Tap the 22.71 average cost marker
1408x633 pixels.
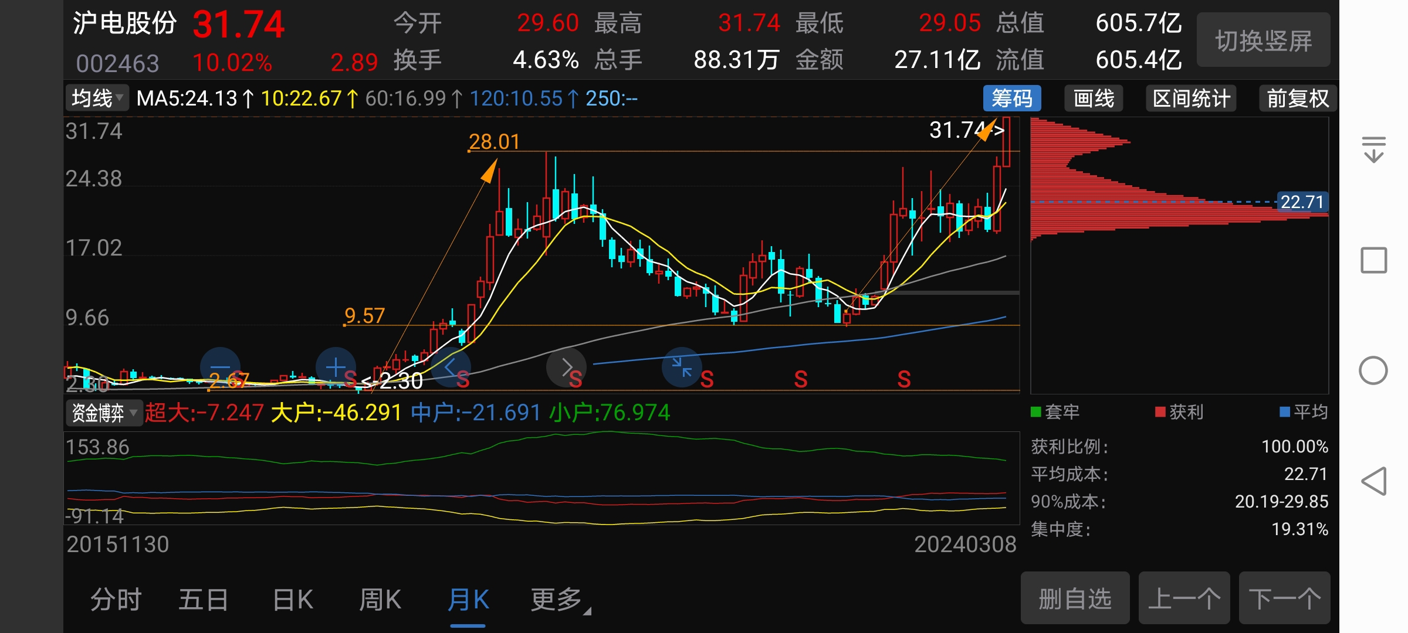tap(1302, 202)
